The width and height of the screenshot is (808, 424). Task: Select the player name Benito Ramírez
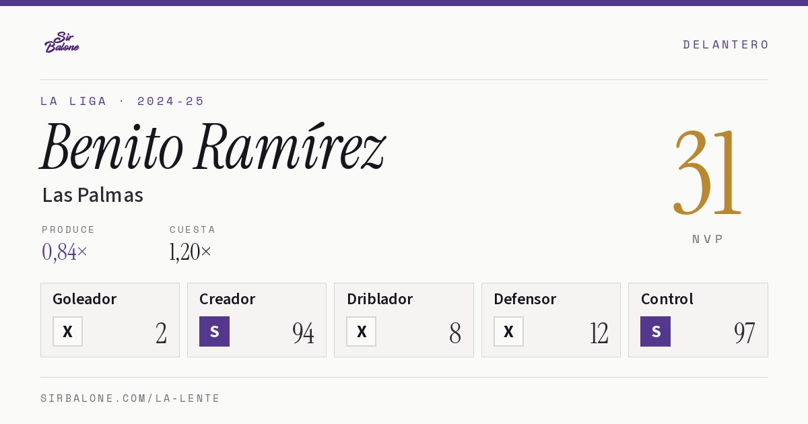213,146
